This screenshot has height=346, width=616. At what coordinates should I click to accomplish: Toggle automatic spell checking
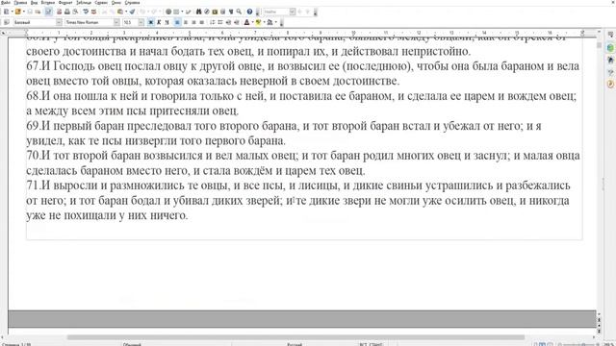[x=93, y=12]
